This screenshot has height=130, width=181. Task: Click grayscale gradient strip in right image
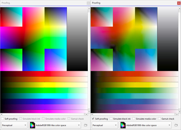(168, 39)
